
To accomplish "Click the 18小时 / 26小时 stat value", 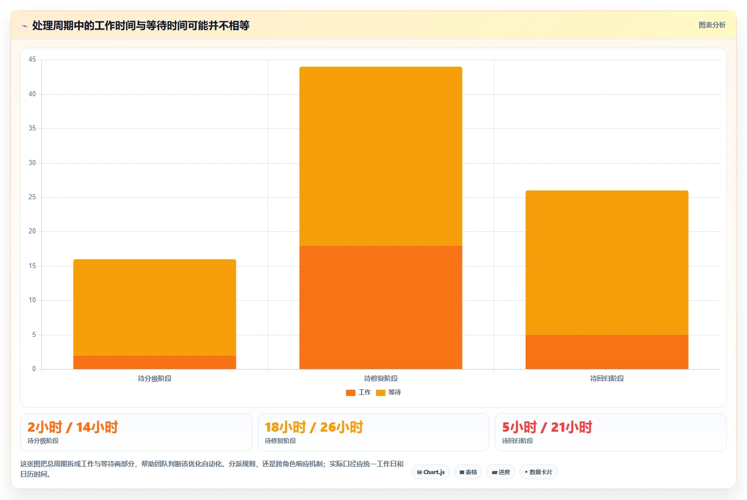I will tap(314, 427).
